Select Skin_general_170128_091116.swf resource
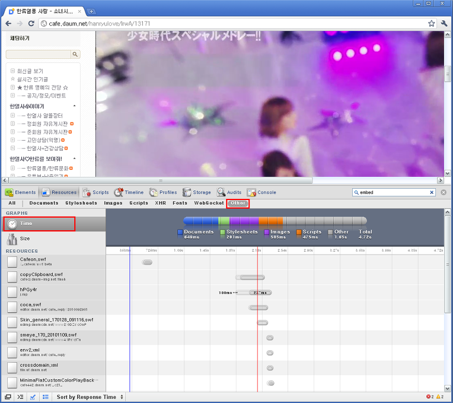Image resolution: width=453 pixels, height=403 pixels. point(54,322)
